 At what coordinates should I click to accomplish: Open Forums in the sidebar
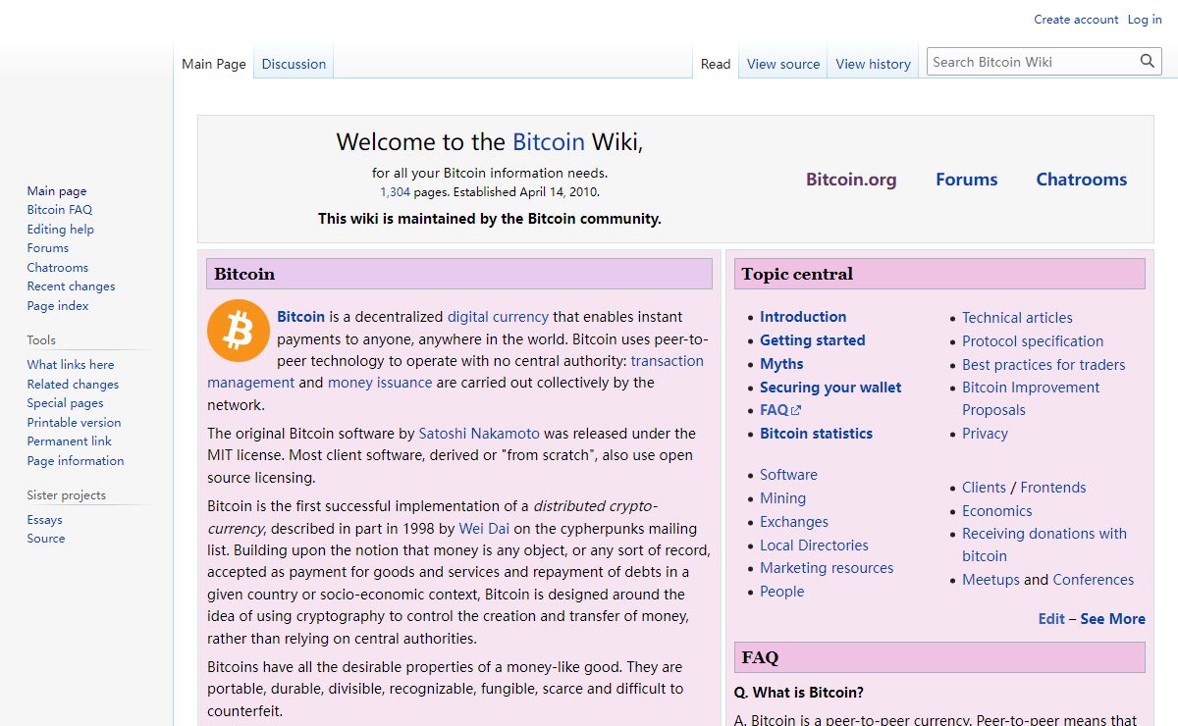point(48,248)
